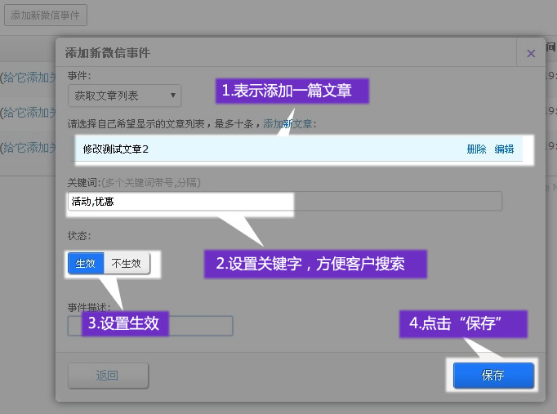Image resolution: width=557 pixels, height=414 pixels.
Task: Save the event with 保存 button
Action: click(493, 376)
